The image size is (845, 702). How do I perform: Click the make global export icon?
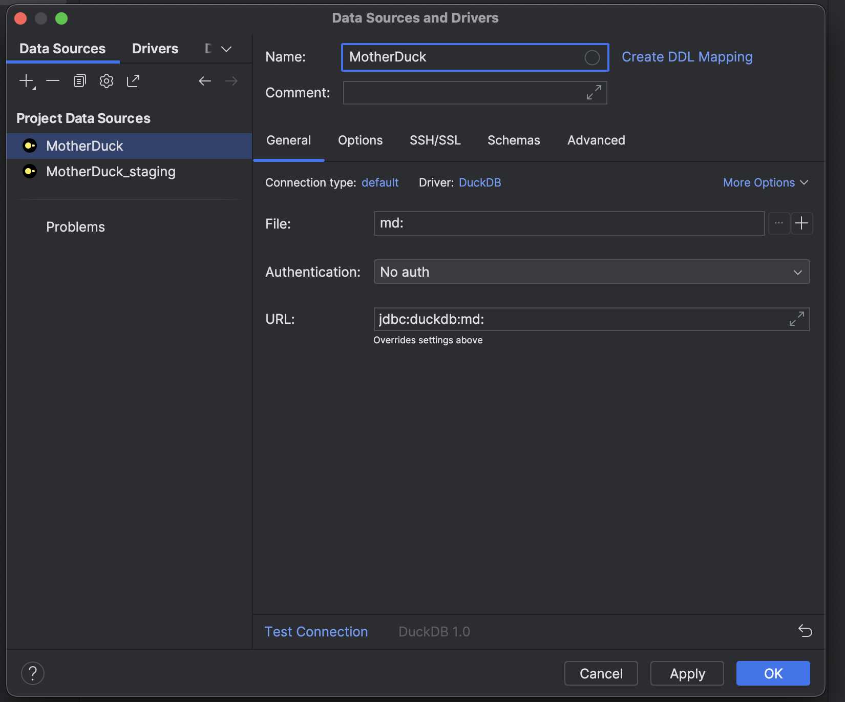pos(133,81)
